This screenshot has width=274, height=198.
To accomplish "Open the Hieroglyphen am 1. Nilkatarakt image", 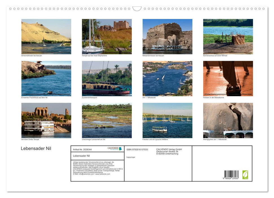I will (x=228, y=120).
